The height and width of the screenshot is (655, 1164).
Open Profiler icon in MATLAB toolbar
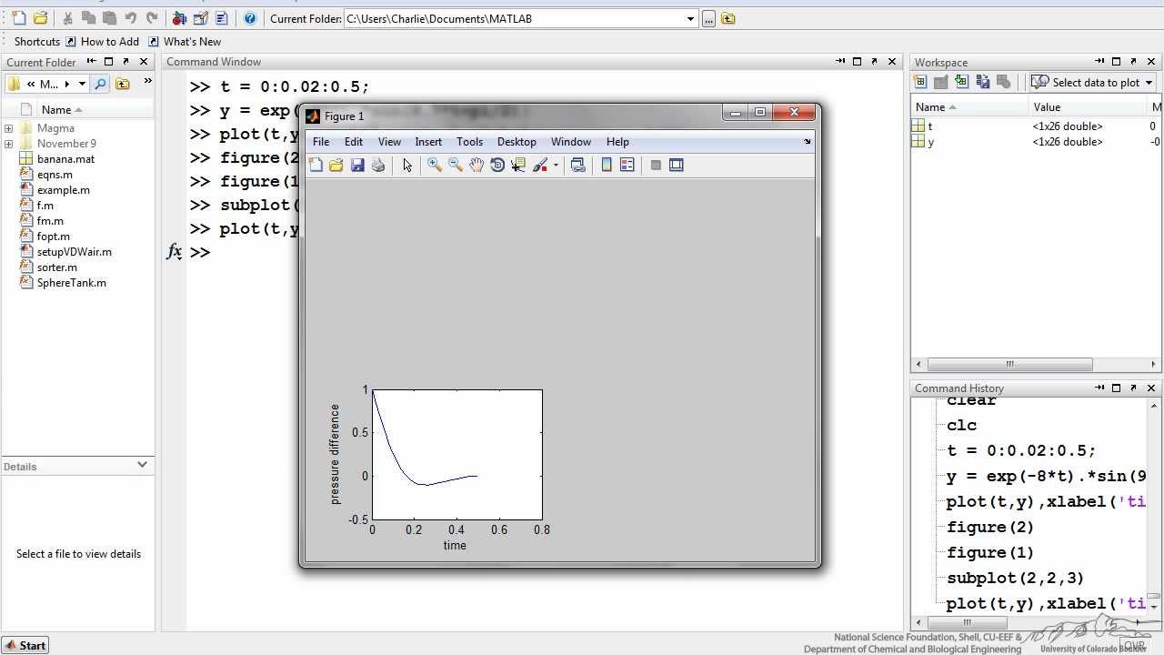pyautogui.click(x=221, y=18)
